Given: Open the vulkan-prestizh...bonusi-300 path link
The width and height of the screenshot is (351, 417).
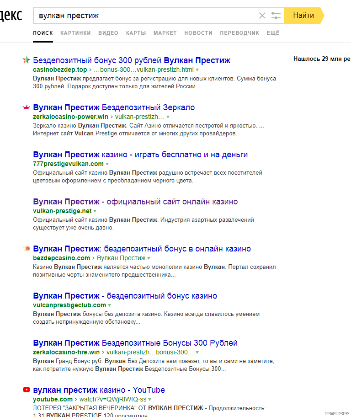Looking at the screenshot, I should point(150,352).
